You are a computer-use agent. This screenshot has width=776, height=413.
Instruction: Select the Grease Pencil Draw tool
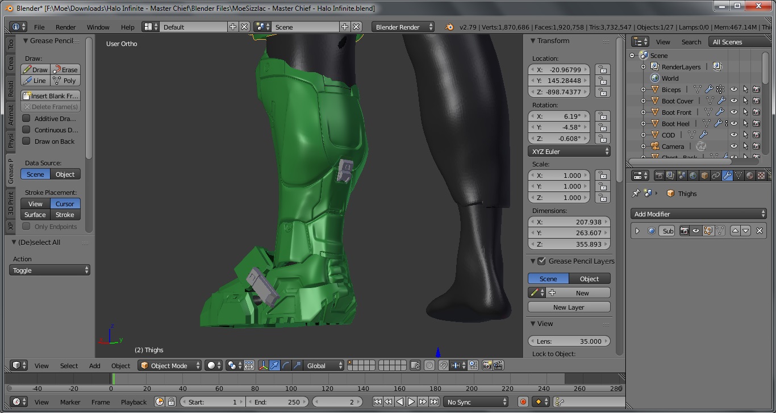click(36, 69)
